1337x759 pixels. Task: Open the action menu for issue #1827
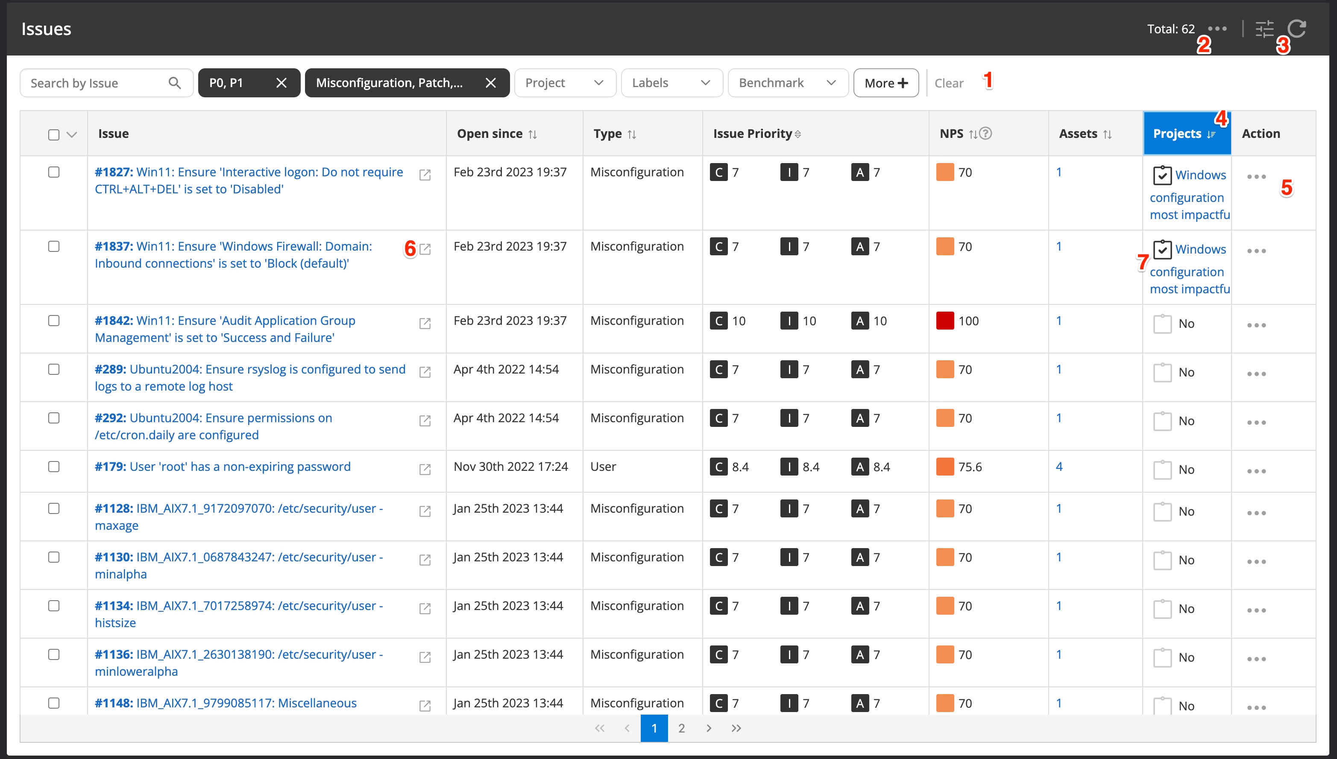click(x=1256, y=177)
